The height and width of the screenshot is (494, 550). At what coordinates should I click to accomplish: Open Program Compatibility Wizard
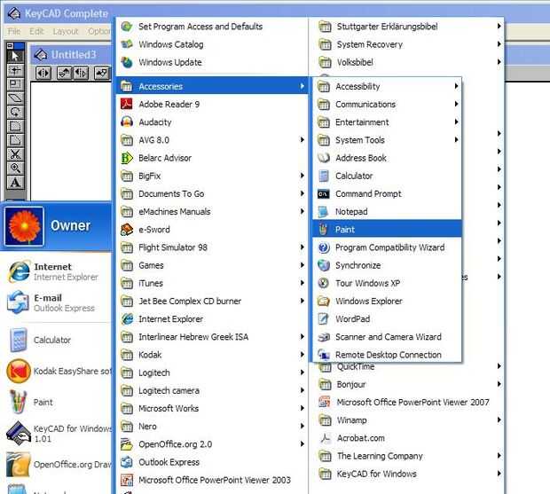point(387,247)
